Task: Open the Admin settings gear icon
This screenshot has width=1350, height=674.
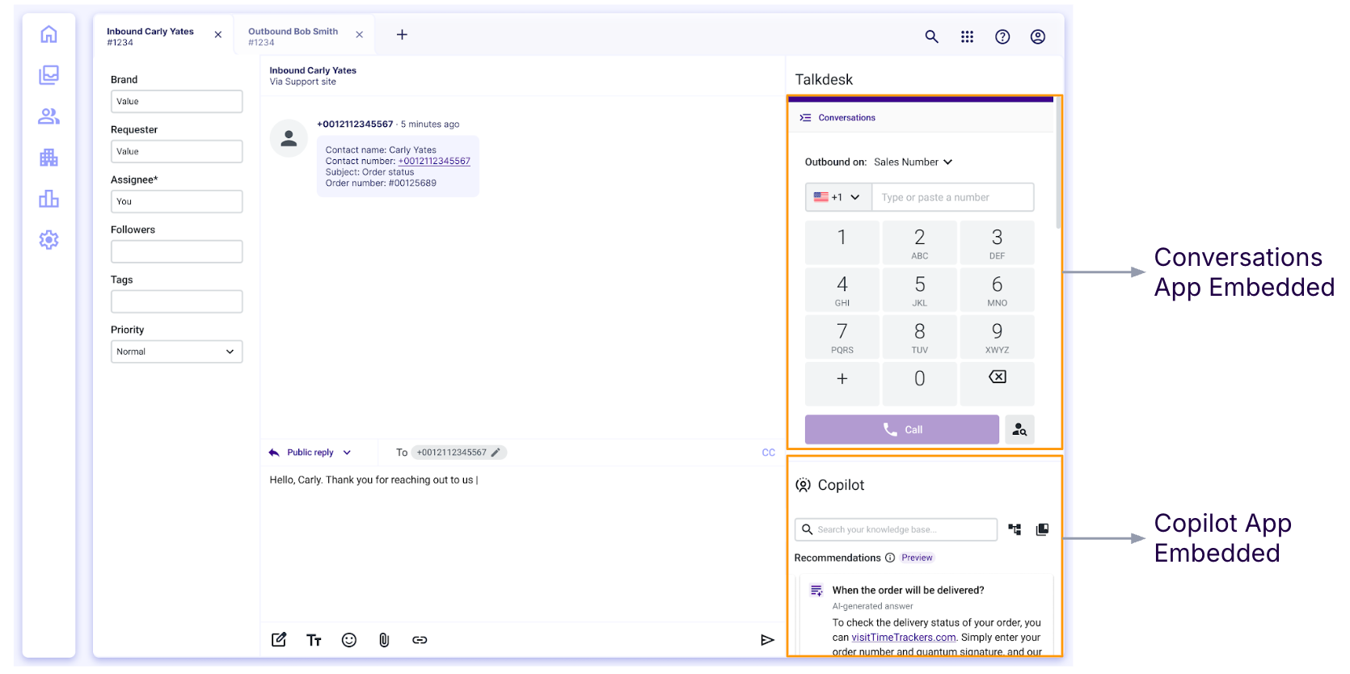Action: click(49, 240)
